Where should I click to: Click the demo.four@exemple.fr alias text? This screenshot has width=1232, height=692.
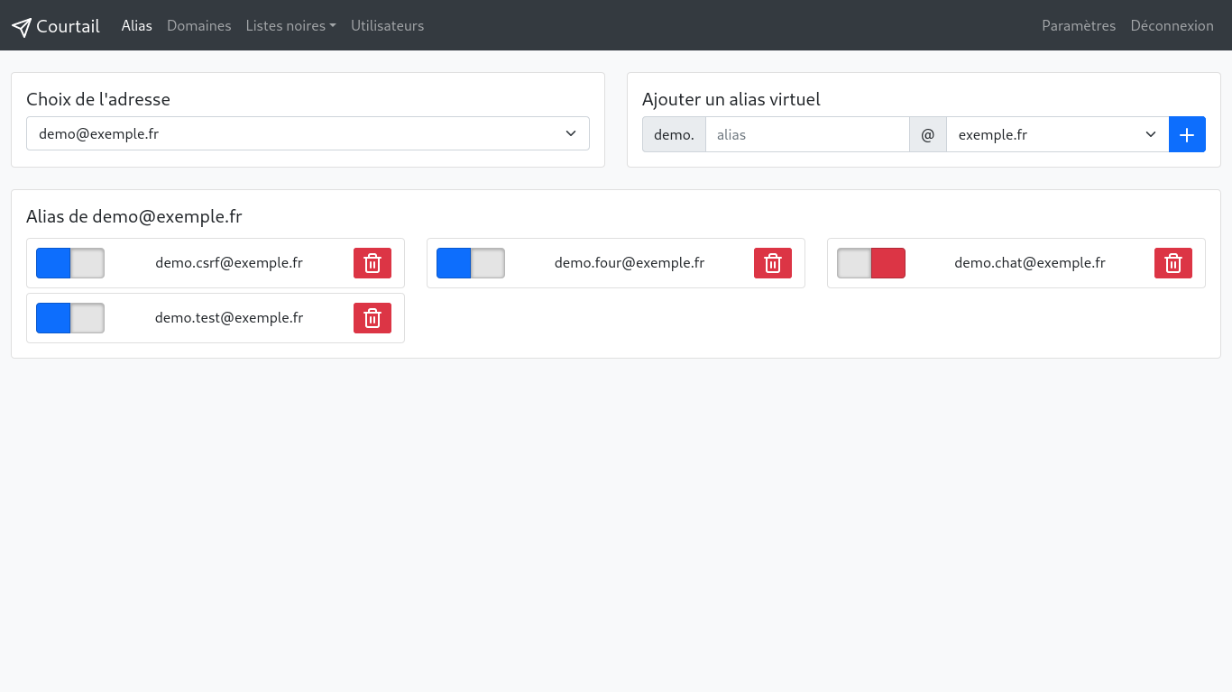coord(630,263)
